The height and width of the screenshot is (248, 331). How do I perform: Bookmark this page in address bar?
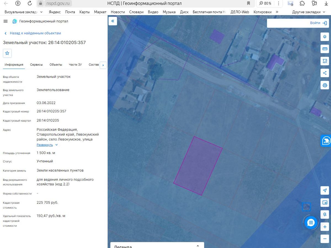tap(249, 3)
